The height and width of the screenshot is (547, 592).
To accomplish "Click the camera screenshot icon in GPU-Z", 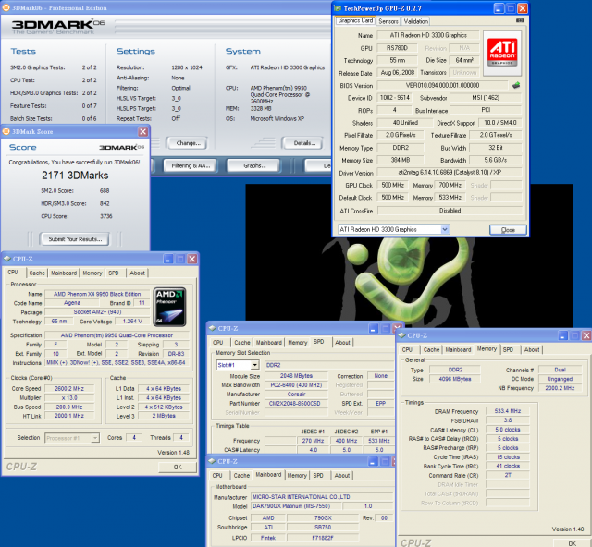I will (520, 20).
